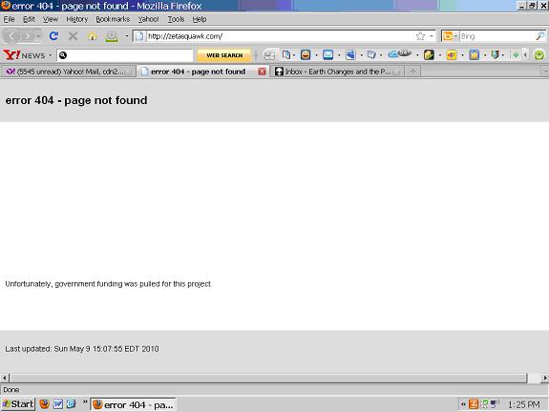This screenshot has width=549, height=412.
Task: Open the Yahoo mail envelope toolbar icon
Action: (x=328, y=55)
